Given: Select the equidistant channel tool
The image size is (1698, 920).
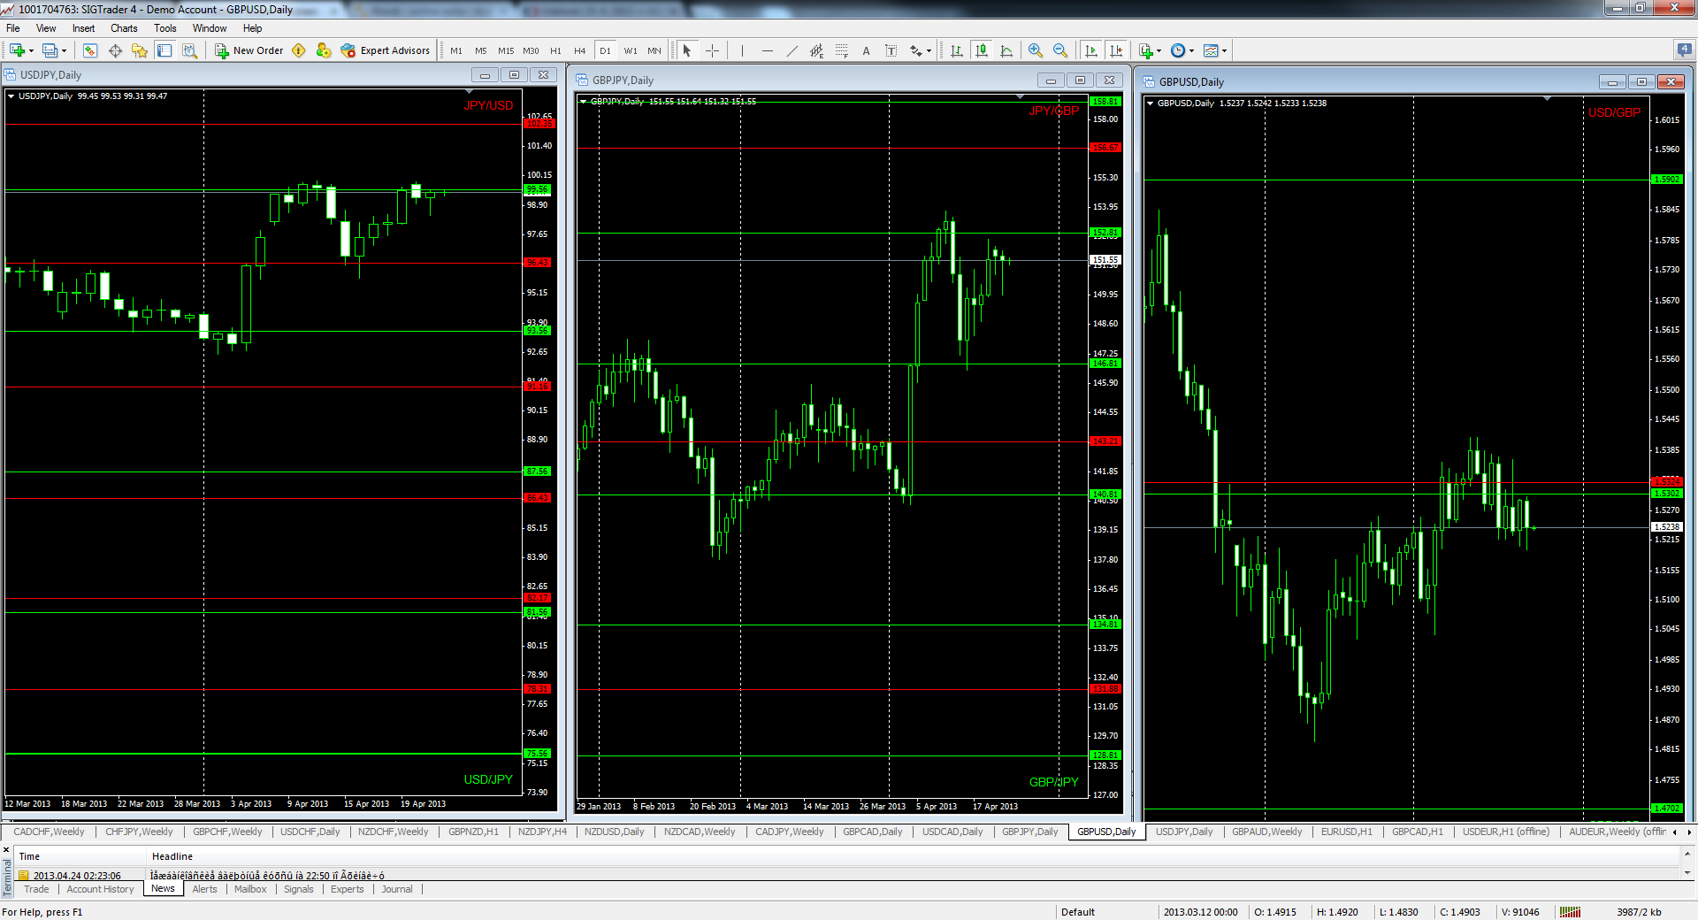Looking at the screenshot, I should (x=816, y=50).
